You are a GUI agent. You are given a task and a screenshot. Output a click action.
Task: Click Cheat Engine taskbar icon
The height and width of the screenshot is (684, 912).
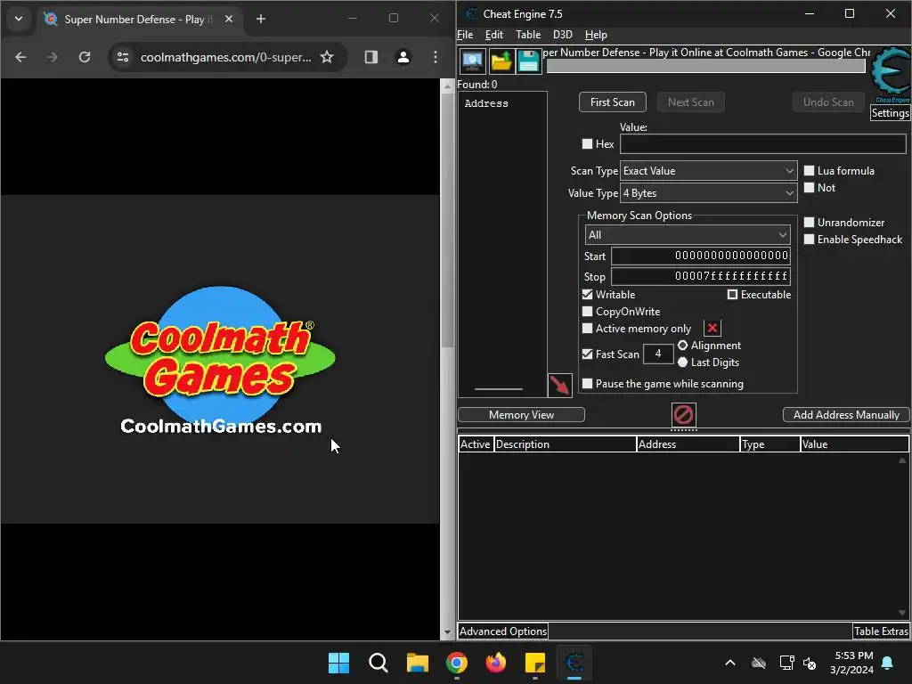pyautogui.click(x=574, y=663)
